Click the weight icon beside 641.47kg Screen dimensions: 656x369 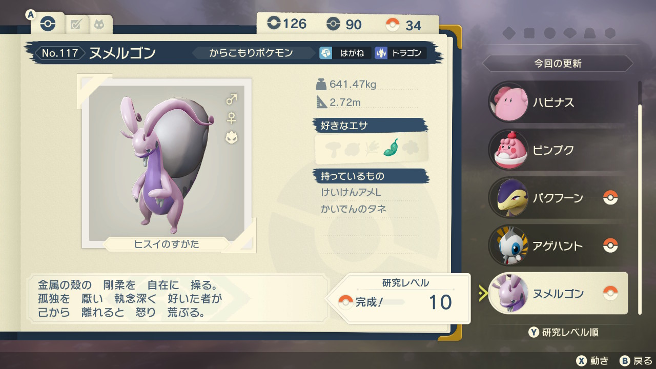[321, 84]
